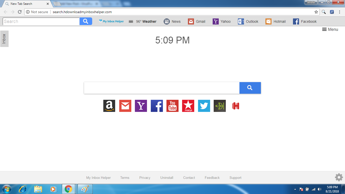Click inside the center search box

point(162,88)
